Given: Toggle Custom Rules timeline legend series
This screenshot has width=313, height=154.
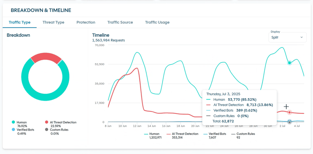Looking at the screenshot, I should point(243,136).
